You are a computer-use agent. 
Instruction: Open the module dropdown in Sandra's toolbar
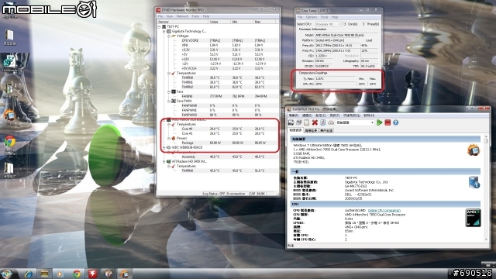(x=355, y=122)
